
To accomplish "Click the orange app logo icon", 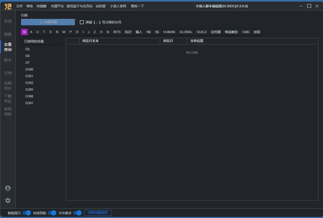I will click(8, 6).
